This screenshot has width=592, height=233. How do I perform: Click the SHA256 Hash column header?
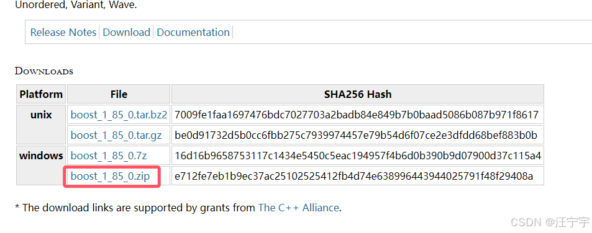(x=358, y=94)
